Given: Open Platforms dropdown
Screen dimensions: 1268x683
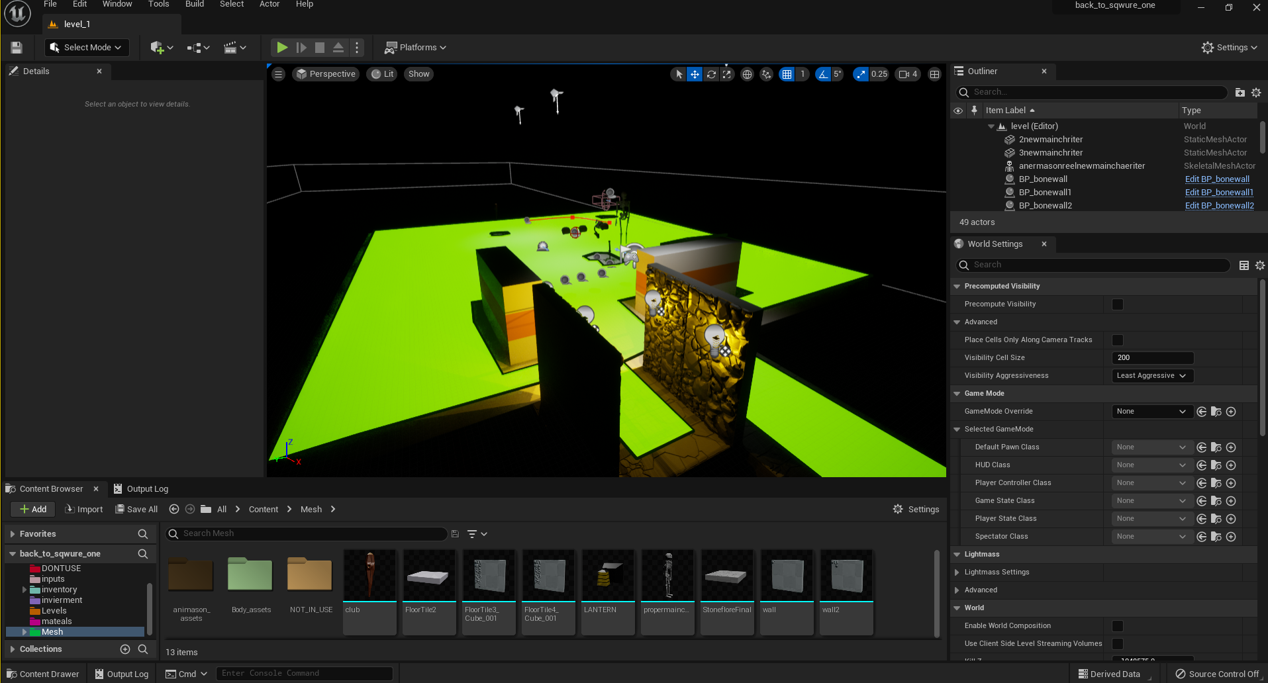Looking at the screenshot, I should pyautogui.click(x=416, y=48).
